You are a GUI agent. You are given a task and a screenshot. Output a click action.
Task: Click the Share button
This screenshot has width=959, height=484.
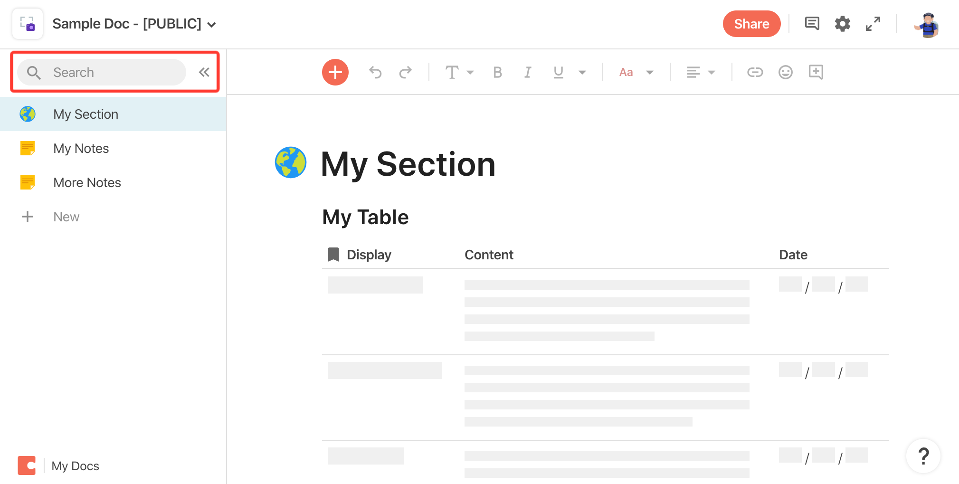[751, 24]
